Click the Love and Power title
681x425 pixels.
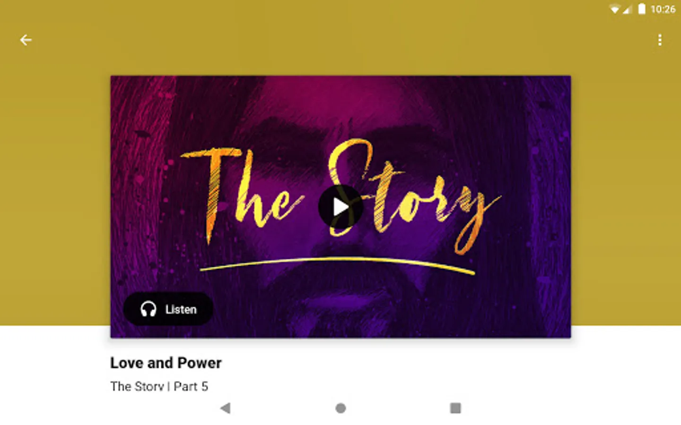tap(166, 363)
